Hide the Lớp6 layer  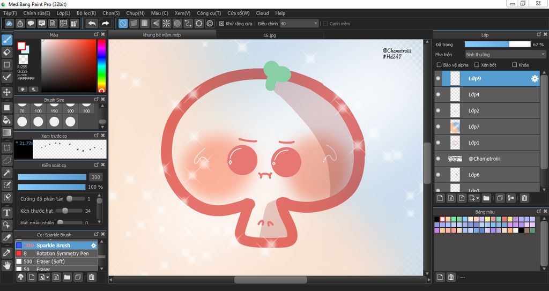tap(438, 175)
